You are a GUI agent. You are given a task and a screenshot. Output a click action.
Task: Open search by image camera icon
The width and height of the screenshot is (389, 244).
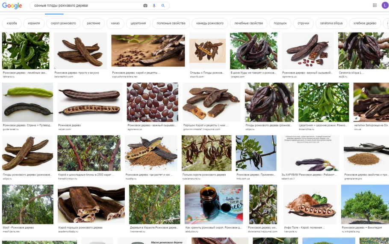click(145, 6)
